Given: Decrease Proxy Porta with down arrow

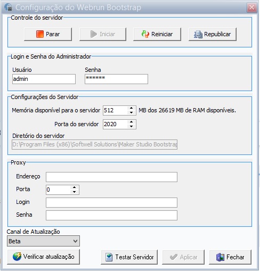Looking at the screenshot, I should (75, 192).
